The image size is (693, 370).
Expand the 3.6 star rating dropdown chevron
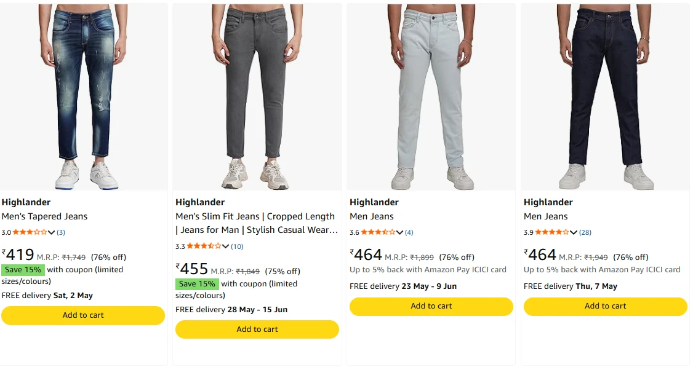click(x=400, y=232)
